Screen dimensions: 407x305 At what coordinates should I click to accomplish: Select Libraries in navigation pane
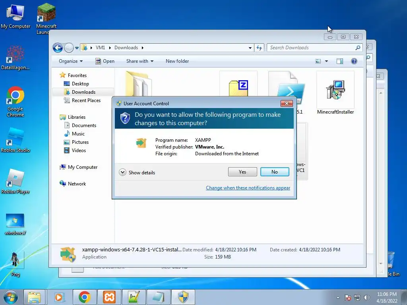point(73,117)
